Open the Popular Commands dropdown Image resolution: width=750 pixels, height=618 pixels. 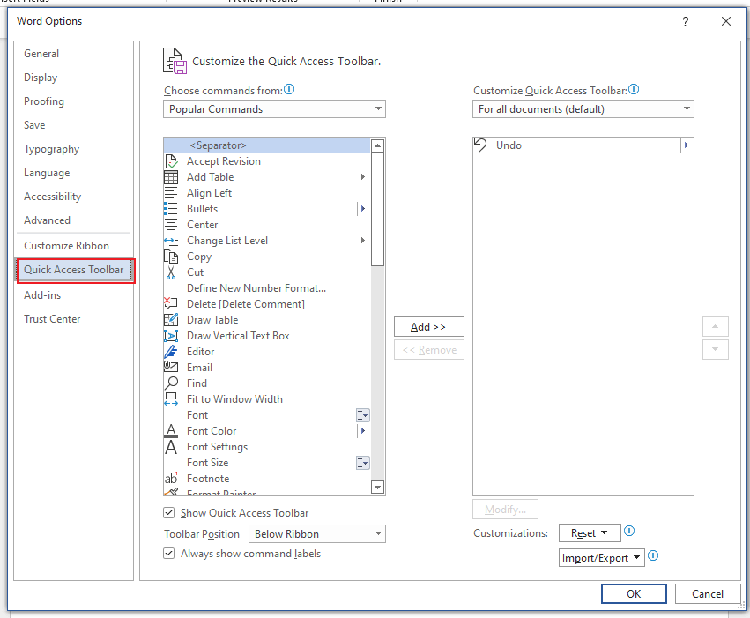274,109
